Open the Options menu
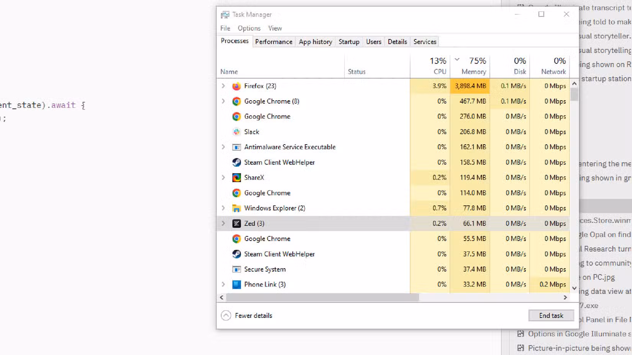This screenshot has height=355, width=632. point(249,28)
